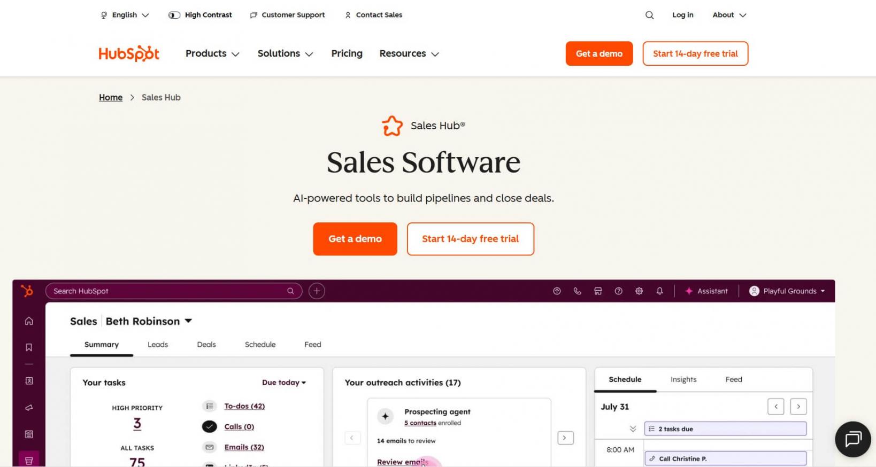Switch to the Schedule tab under Sales
876x467 pixels.
pos(260,345)
